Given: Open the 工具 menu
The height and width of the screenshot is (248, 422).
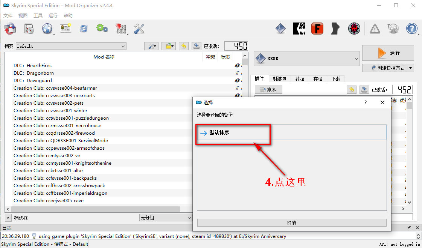Looking at the screenshot, I should pyautogui.click(x=38, y=16).
